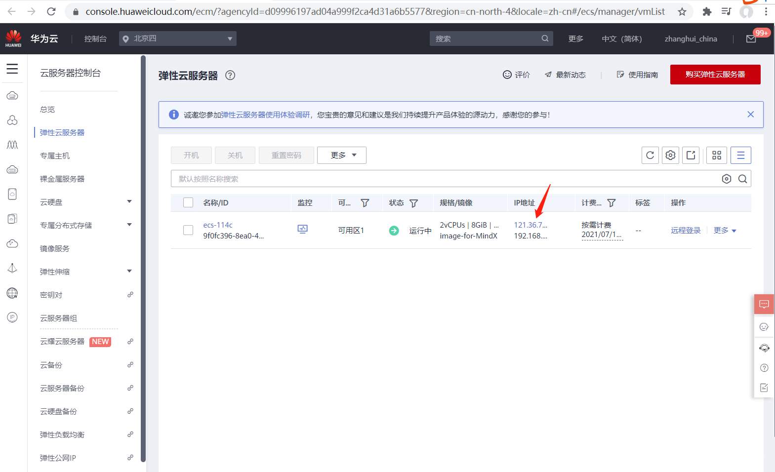This screenshot has width=775, height=472.
Task: Reload the page in the browser
Action: coord(51,11)
